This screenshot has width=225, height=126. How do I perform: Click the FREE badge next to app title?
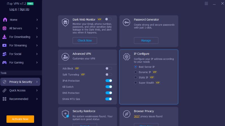point(30,4)
